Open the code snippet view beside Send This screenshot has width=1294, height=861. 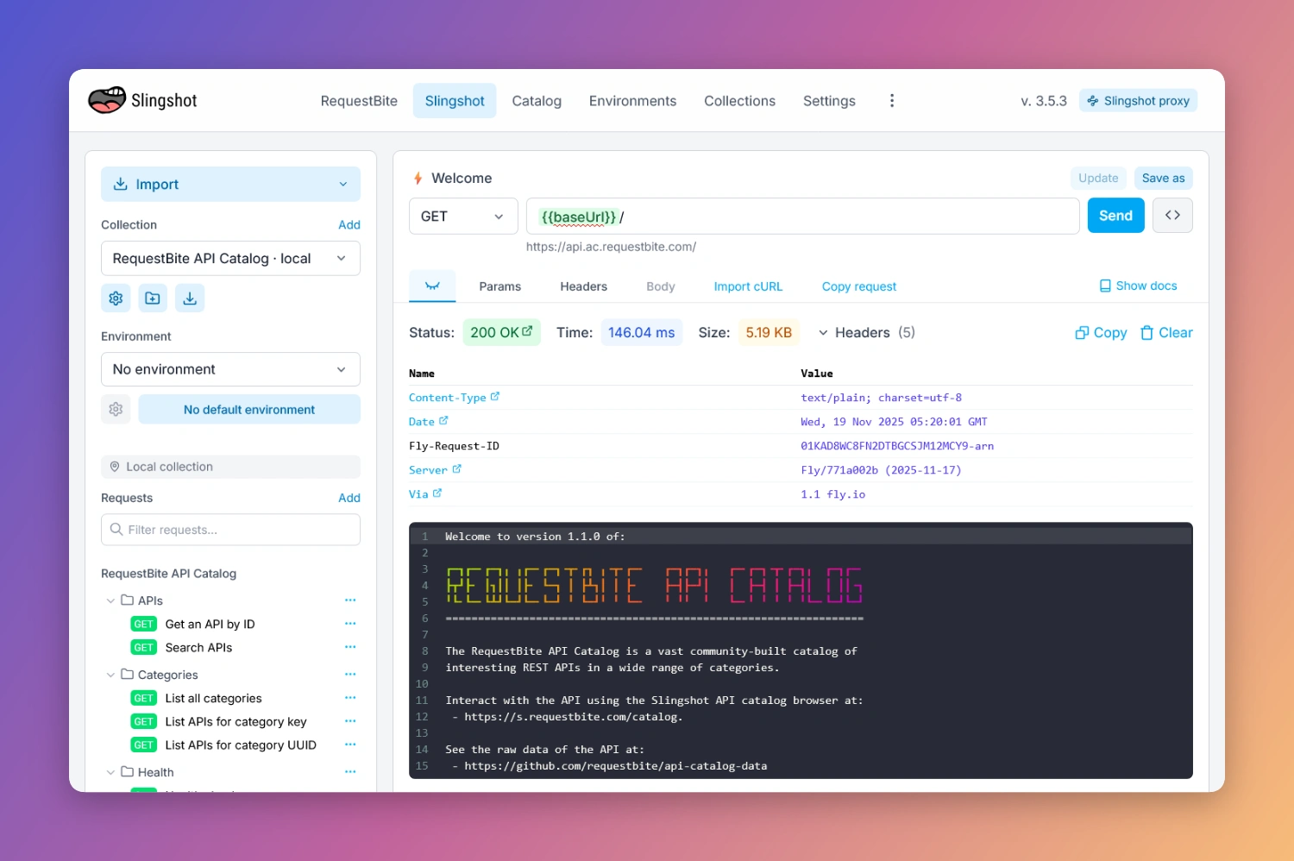1172,215
